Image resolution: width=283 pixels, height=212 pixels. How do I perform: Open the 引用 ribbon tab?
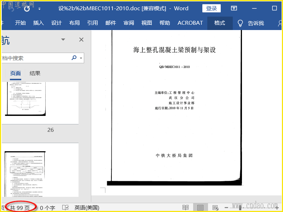click(x=93, y=23)
